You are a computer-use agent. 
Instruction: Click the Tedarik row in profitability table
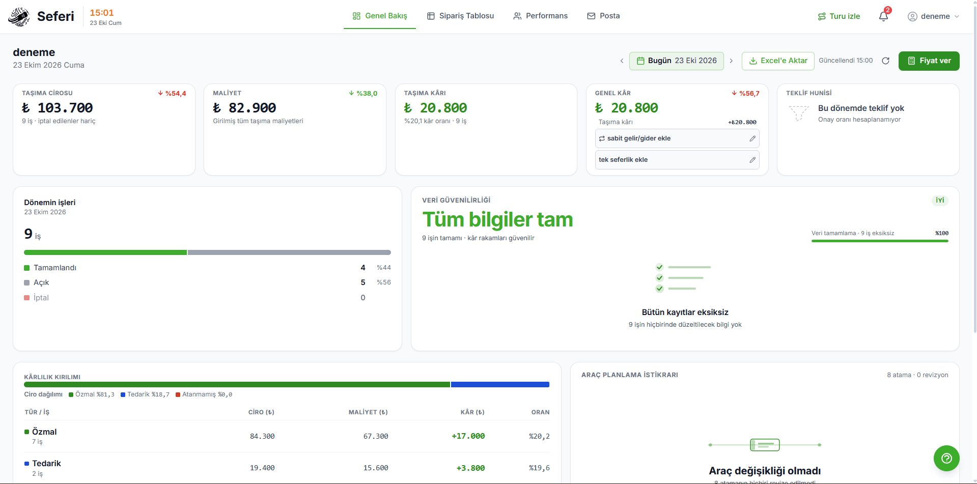click(x=287, y=468)
